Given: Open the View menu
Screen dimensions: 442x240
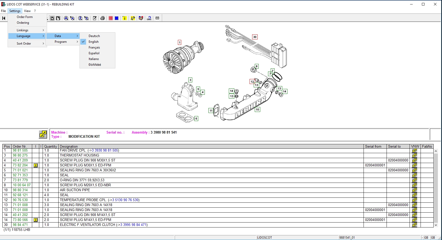Looking at the screenshot, I should (x=27, y=11).
